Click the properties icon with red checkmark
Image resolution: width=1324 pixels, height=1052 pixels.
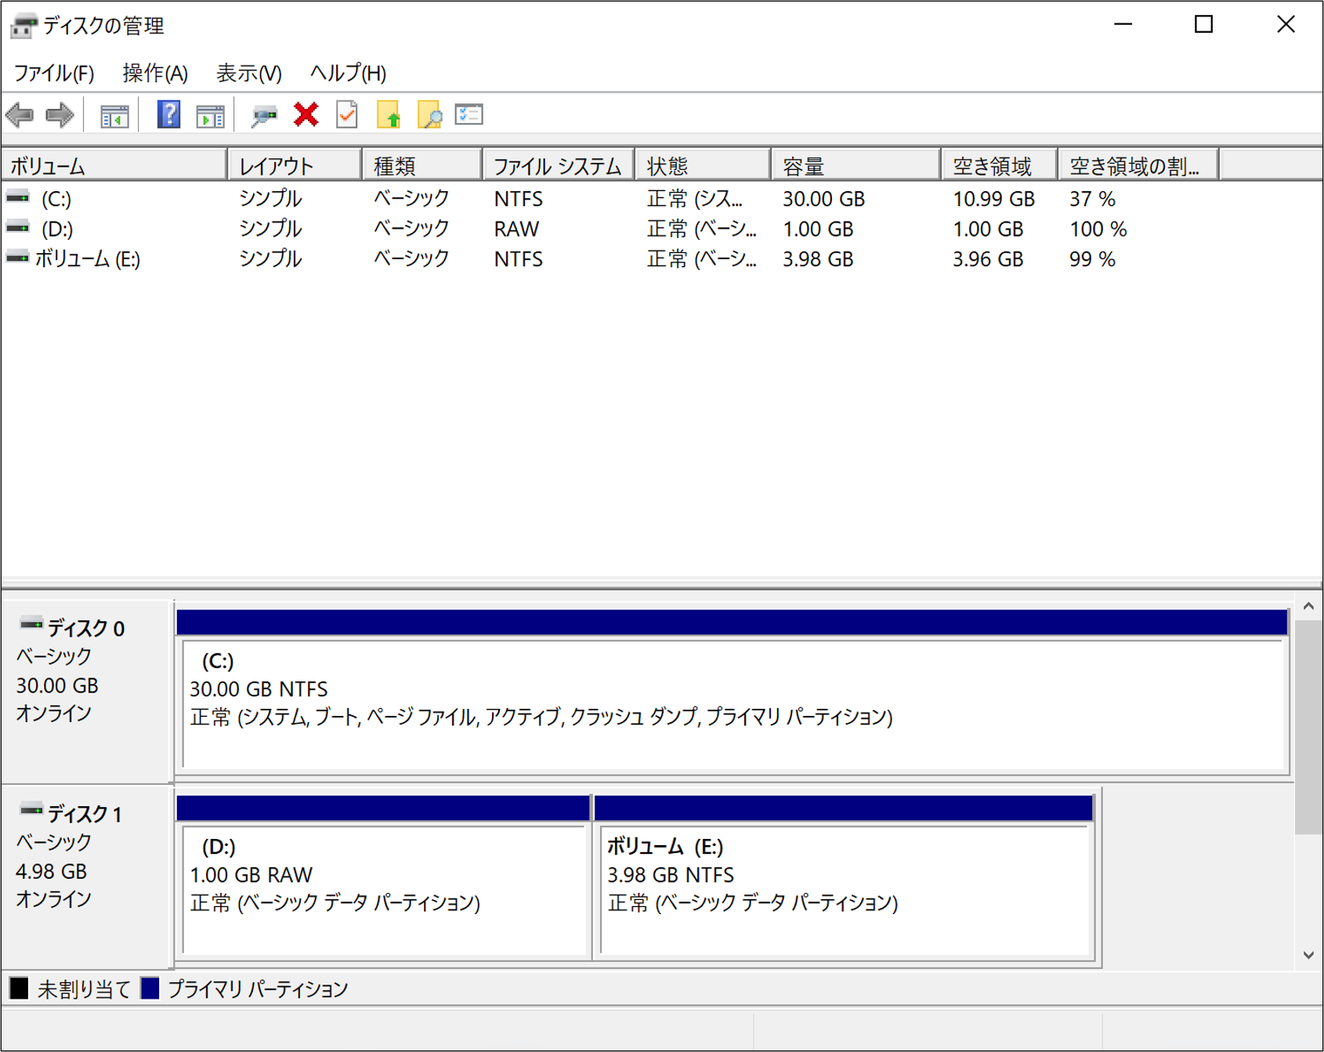pyautogui.click(x=347, y=115)
